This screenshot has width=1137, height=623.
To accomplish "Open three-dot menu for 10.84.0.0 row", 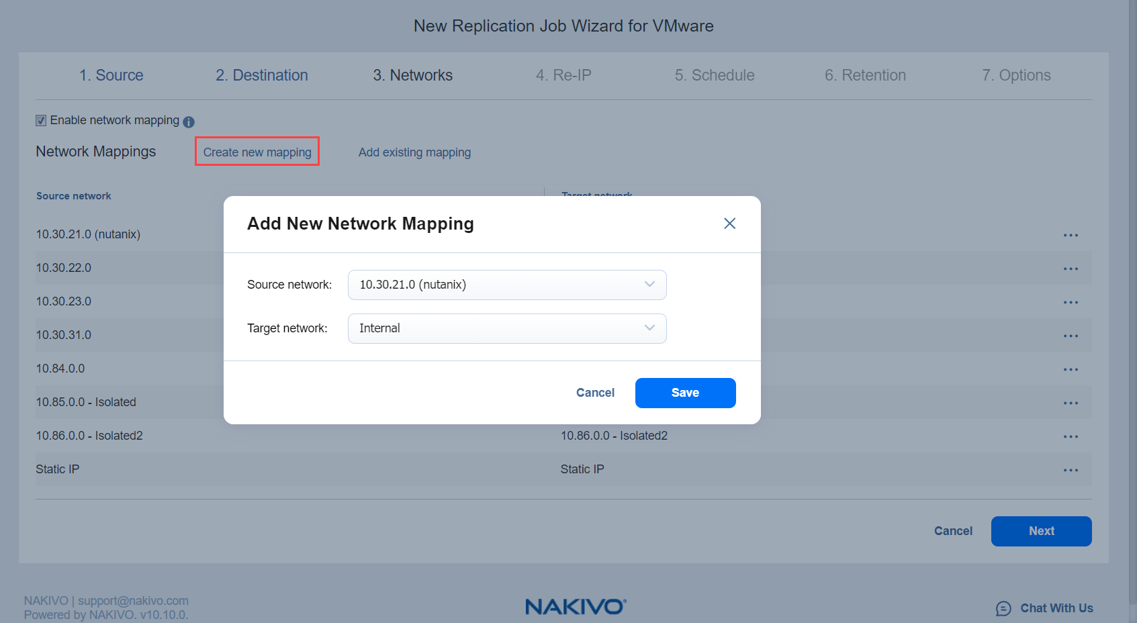I will click(x=1071, y=369).
